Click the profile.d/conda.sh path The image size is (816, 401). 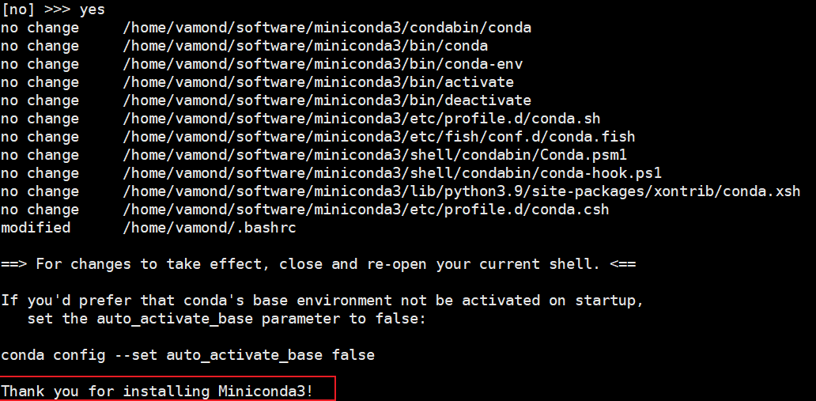click(x=361, y=119)
